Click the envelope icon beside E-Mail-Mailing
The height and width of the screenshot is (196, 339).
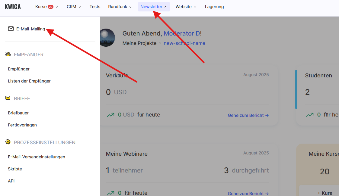tap(11, 29)
